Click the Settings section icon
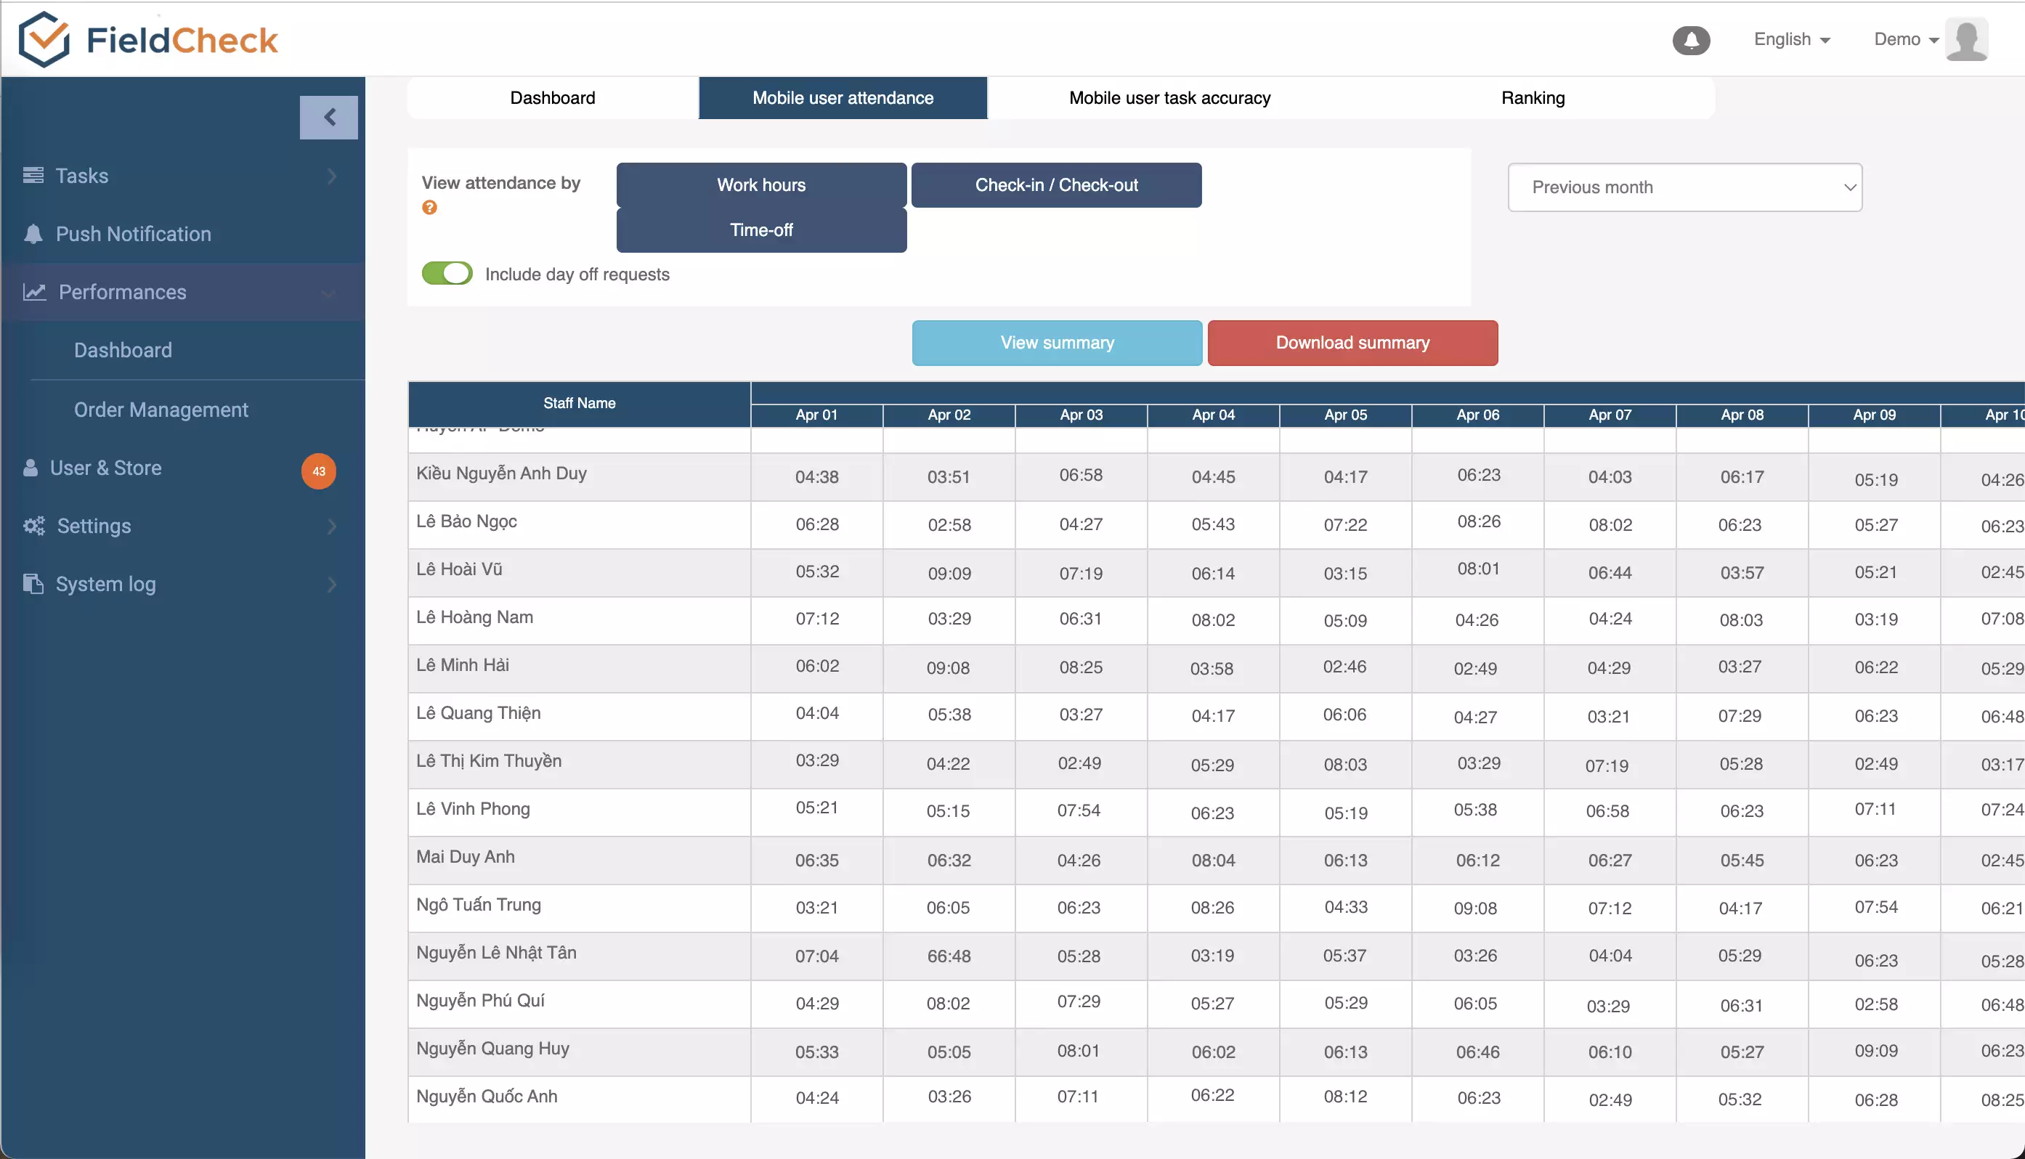Viewport: 2025px width, 1159px height. point(31,526)
